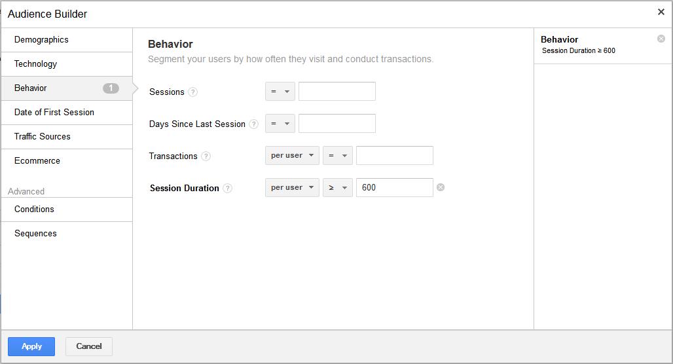Open the Transactions comparison operator dropdown
673x364 pixels.
(x=337, y=156)
